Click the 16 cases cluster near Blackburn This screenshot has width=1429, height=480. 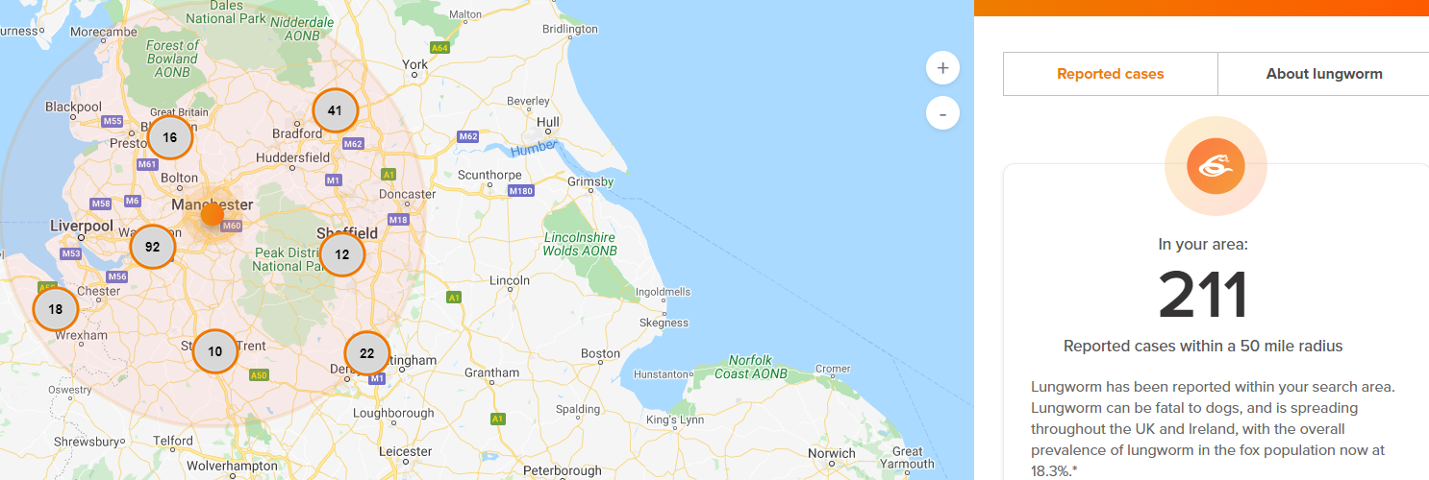point(170,137)
